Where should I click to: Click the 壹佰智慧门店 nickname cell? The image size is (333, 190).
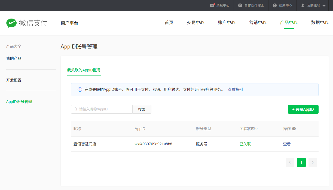point(85,144)
